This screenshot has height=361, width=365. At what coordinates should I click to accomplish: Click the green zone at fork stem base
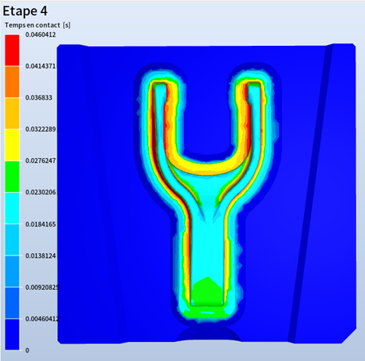[207, 292]
